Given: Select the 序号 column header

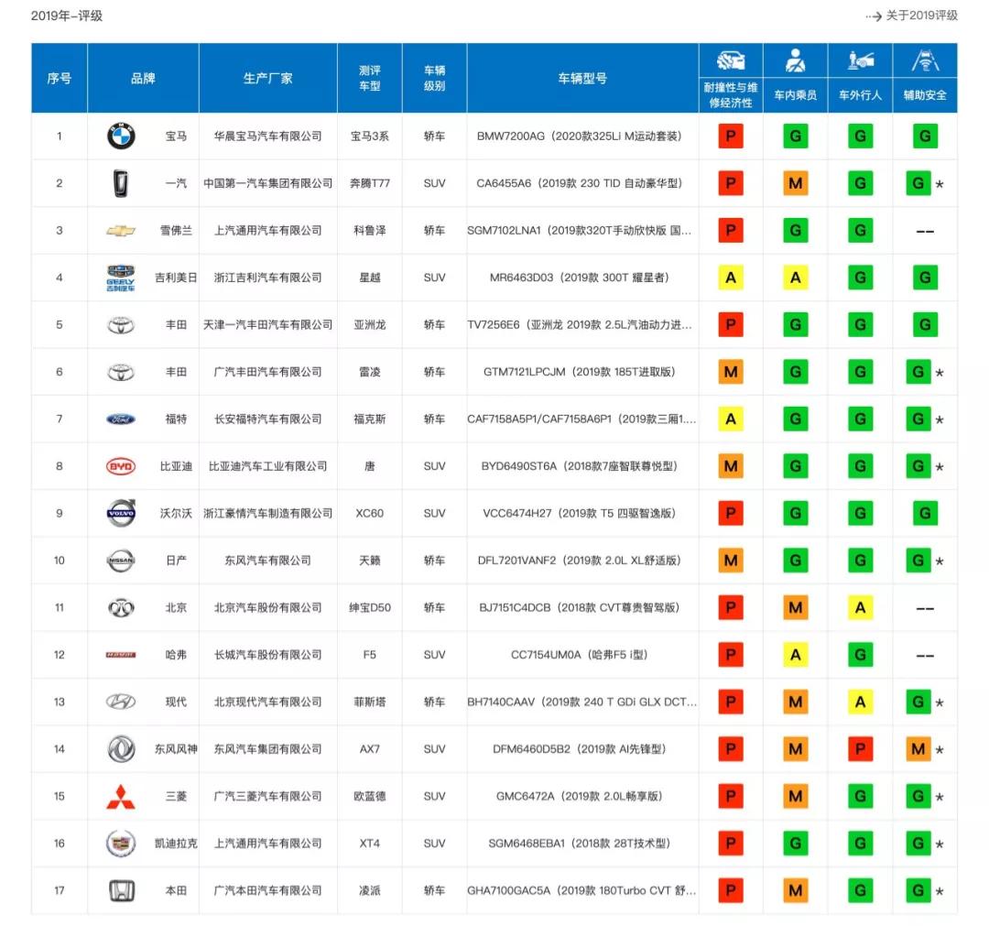Looking at the screenshot, I should (x=60, y=78).
